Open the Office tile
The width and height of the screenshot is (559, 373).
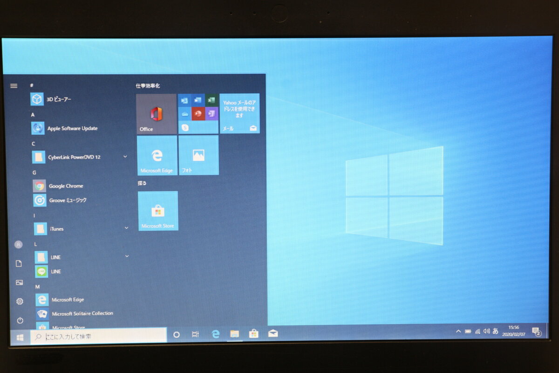click(156, 114)
